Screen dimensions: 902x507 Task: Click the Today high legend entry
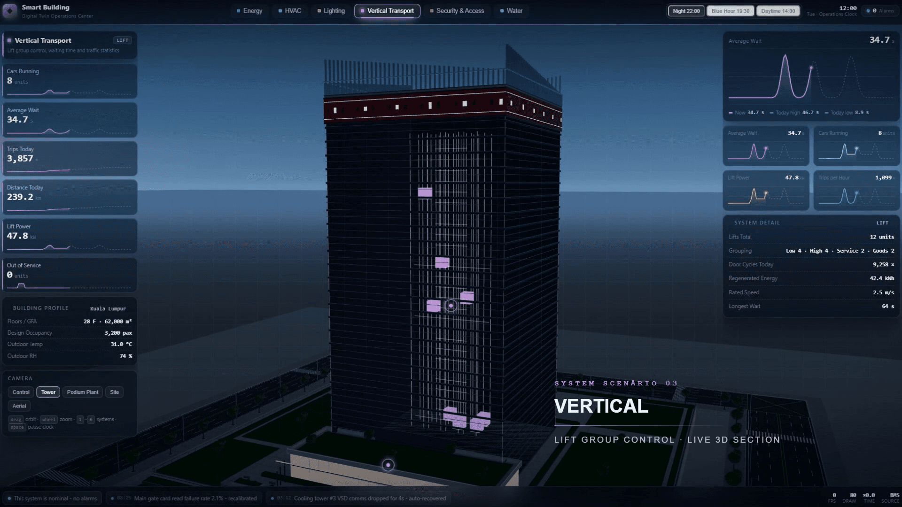(x=794, y=113)
